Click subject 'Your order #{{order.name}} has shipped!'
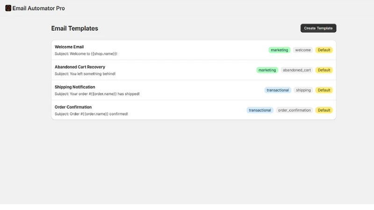Image resolution: width=374 pixels, height=210 pixels. (97, 94)
